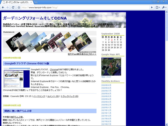Image resolution: width=168 pixels, height=126 pixels.
Task: Open the 2008年08月 monthly archive
Action: (x=106, y=88)
